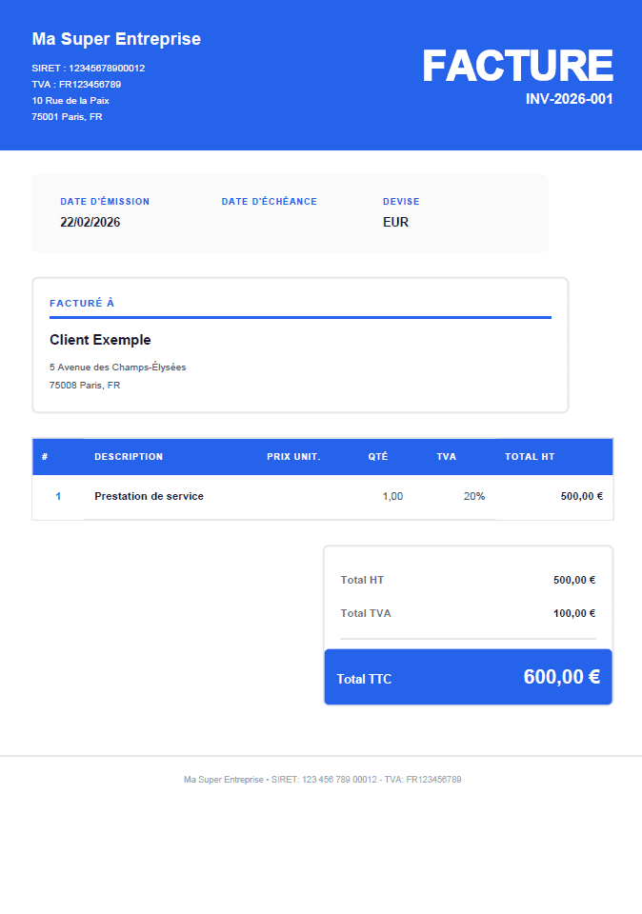Click the large FACTURE heading
This screenshot has height=914, width=642.
click(x=517, y=66)
